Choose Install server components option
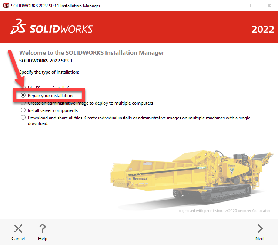This screenshot has width=278, height=245. coord(23,110)
